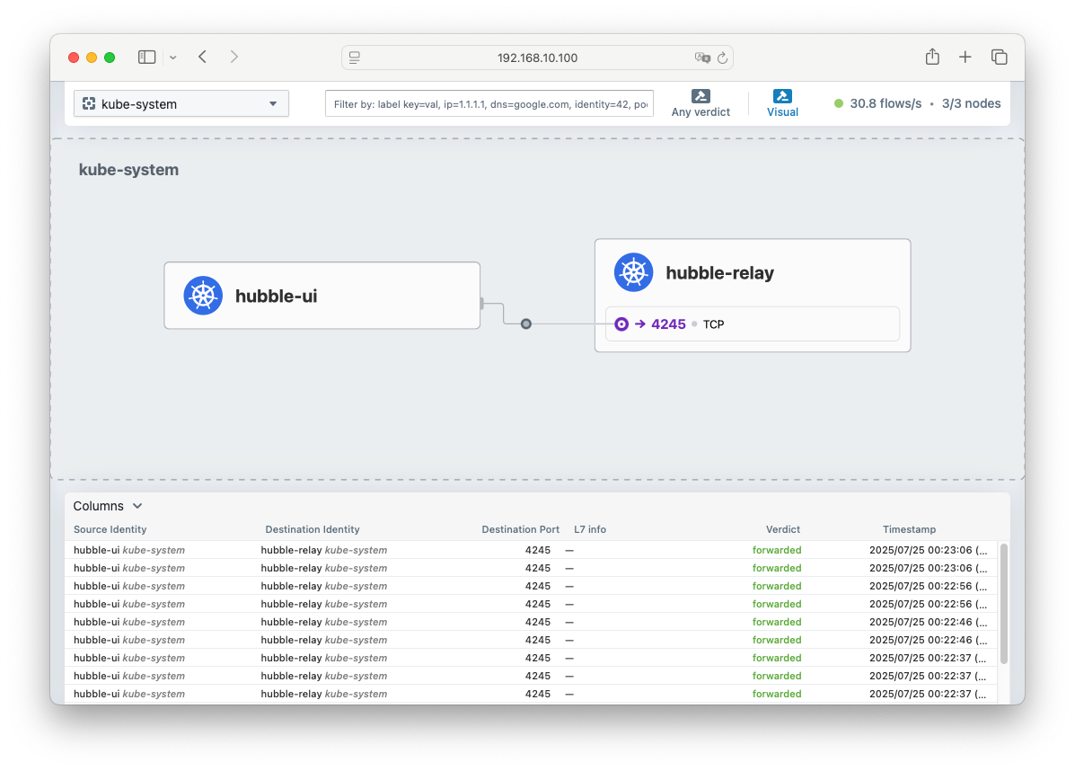
Task: Open the Share menu icon
Action: (x=932, y=57)
